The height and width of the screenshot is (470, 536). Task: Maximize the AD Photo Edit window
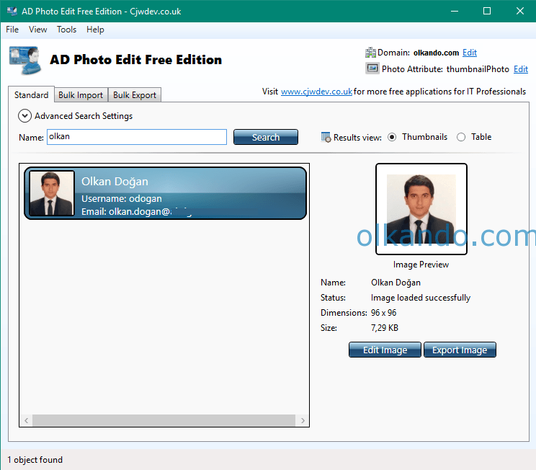click(x=487, y=11)
